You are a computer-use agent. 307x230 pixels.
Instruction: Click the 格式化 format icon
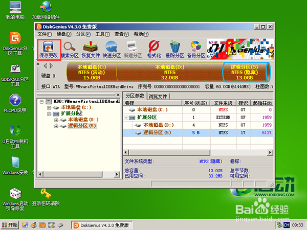154,50
